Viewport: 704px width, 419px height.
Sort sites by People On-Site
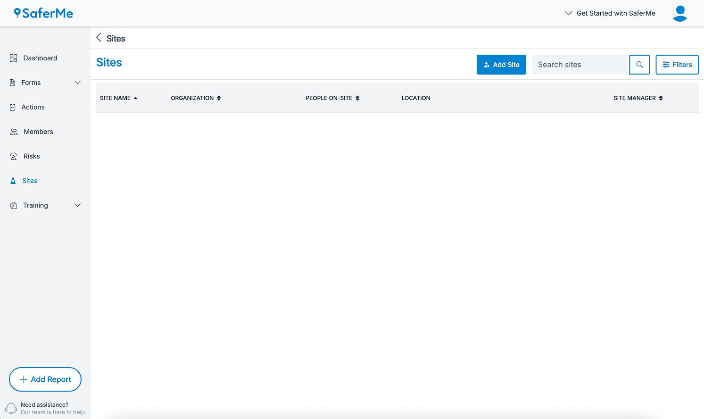click(x=332, y=98)
